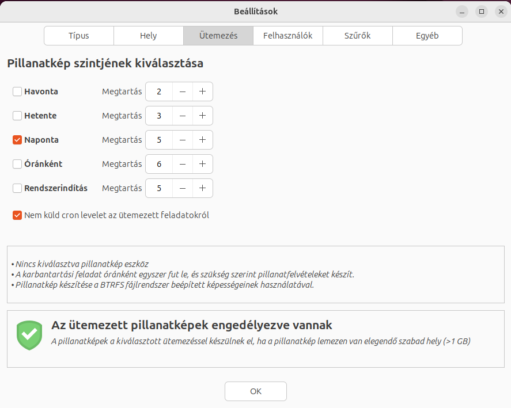Increase the Naponta retention with plus

tap(202, 140)
